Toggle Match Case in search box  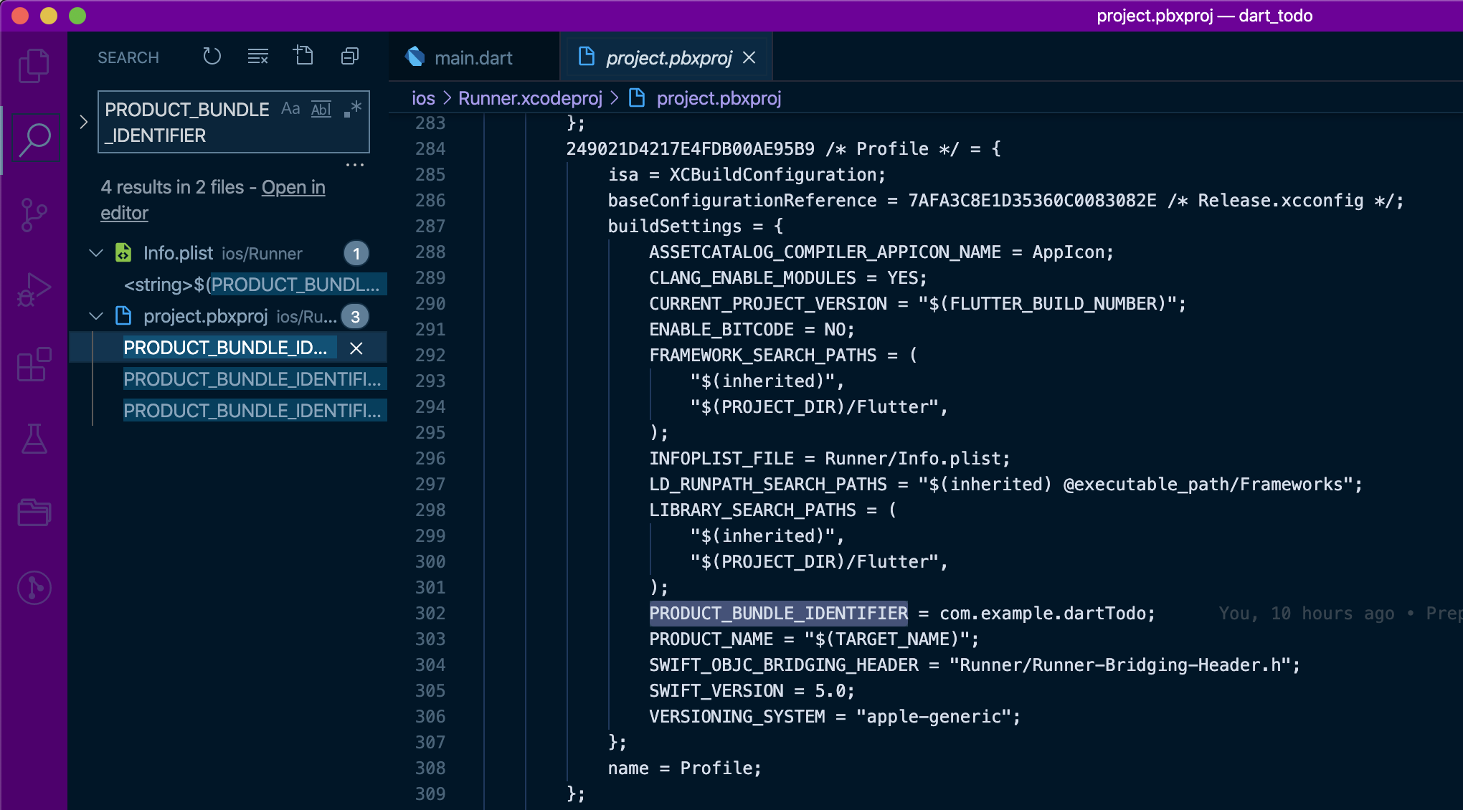[x=290, y=109]
